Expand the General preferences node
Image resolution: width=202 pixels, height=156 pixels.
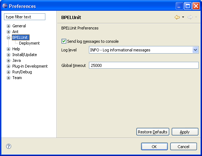click(8, 26)
